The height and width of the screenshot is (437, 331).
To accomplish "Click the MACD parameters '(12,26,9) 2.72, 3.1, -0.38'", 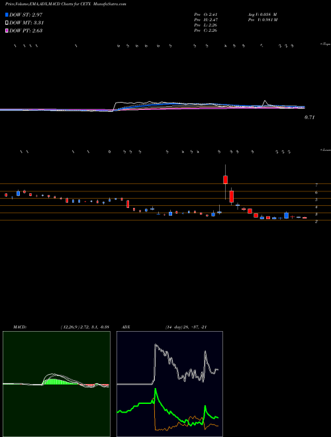I will pos(85,327).
